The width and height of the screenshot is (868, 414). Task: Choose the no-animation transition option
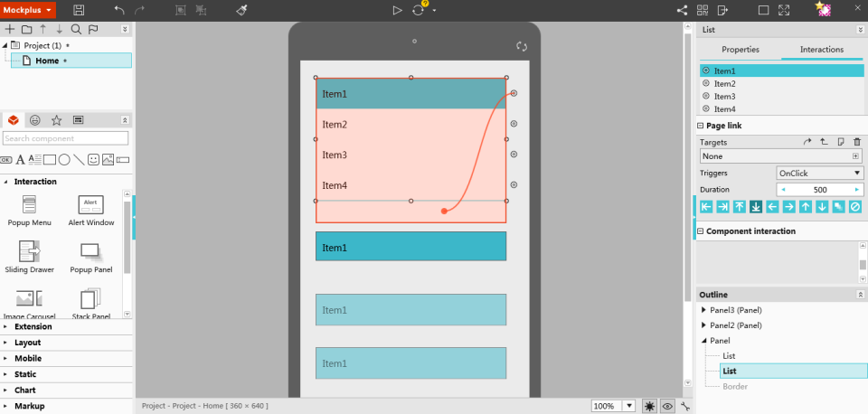[855, 206]
